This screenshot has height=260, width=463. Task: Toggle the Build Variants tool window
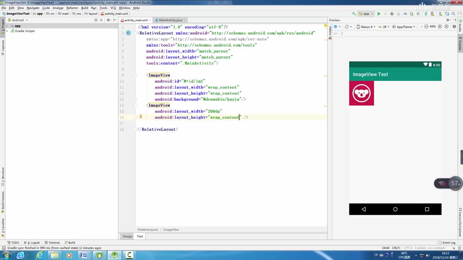click(x=3, y=202)
